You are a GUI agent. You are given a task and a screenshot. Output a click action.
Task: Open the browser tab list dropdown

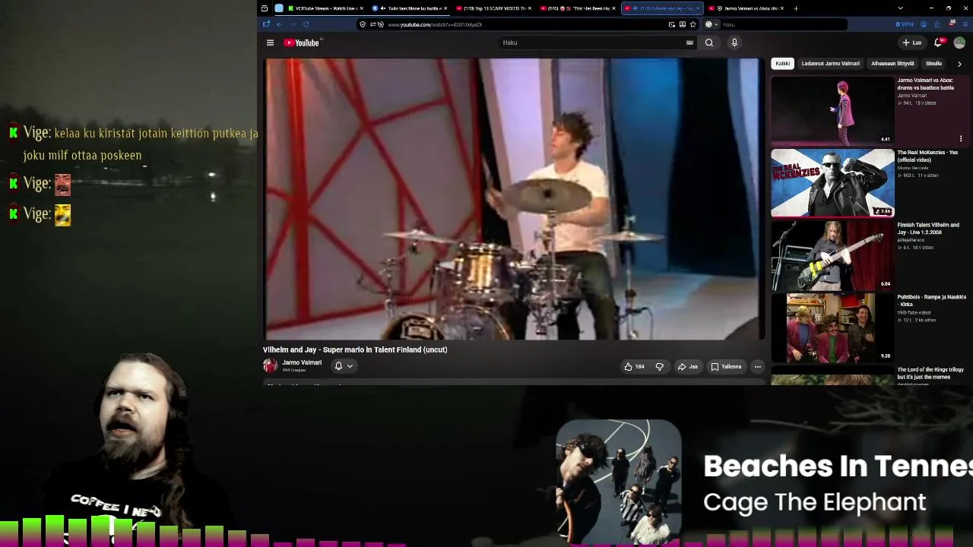click(x=900, y=8)
